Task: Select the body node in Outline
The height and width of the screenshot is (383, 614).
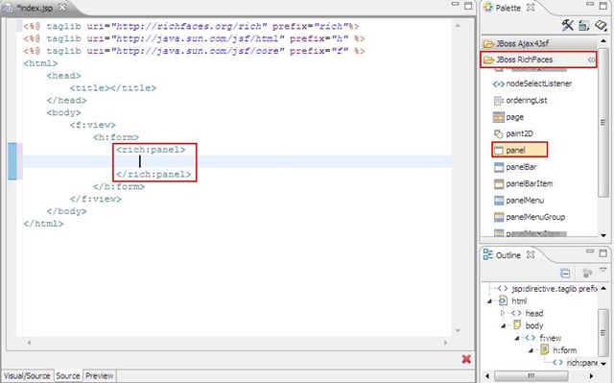Action: pos(534,325)
